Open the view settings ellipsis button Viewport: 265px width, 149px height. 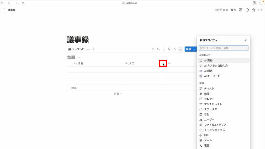(181, 49)
